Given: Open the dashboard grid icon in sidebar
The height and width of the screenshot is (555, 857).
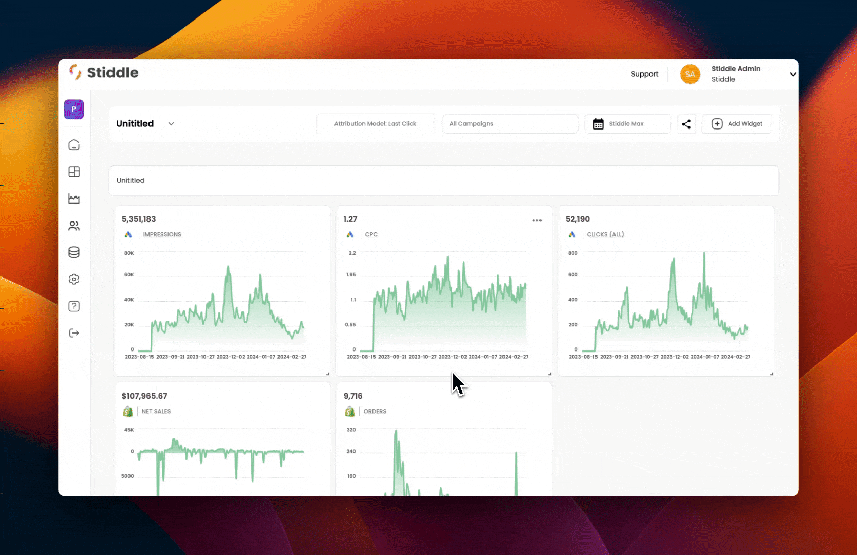Looking at the screenshot, I should 74,172.
